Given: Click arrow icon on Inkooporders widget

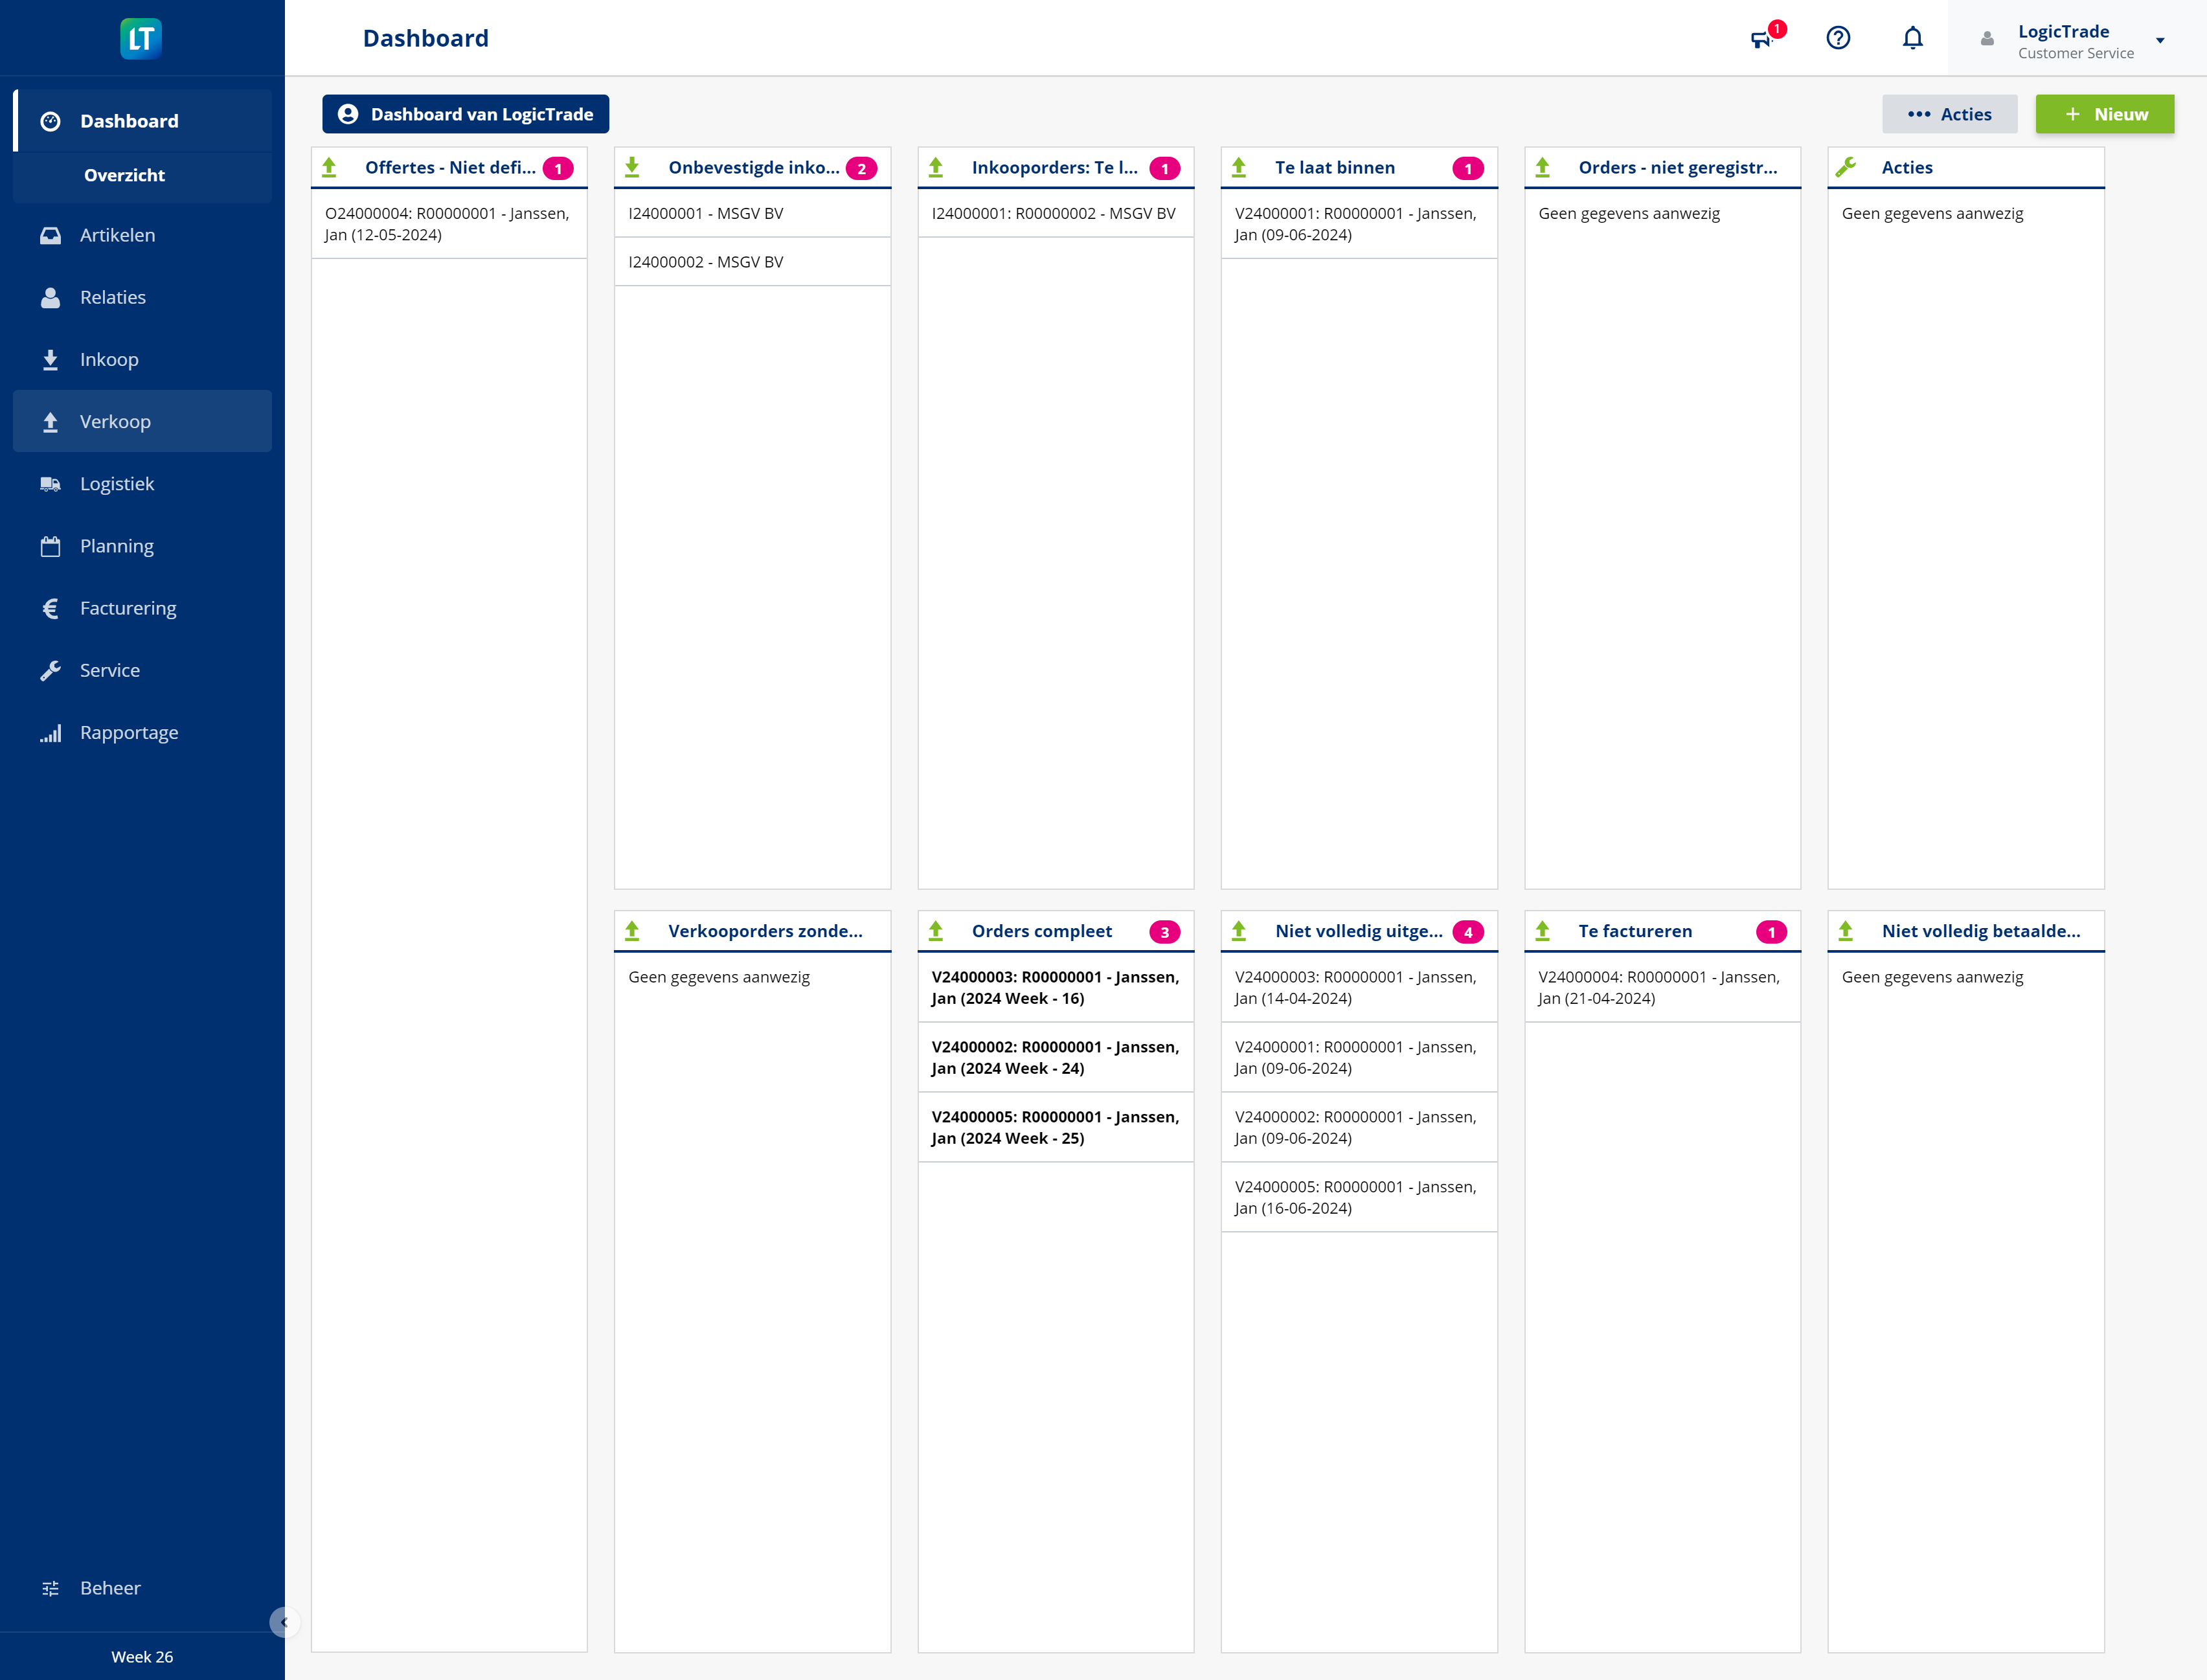Looking at the screenshot, I should 936,167.
